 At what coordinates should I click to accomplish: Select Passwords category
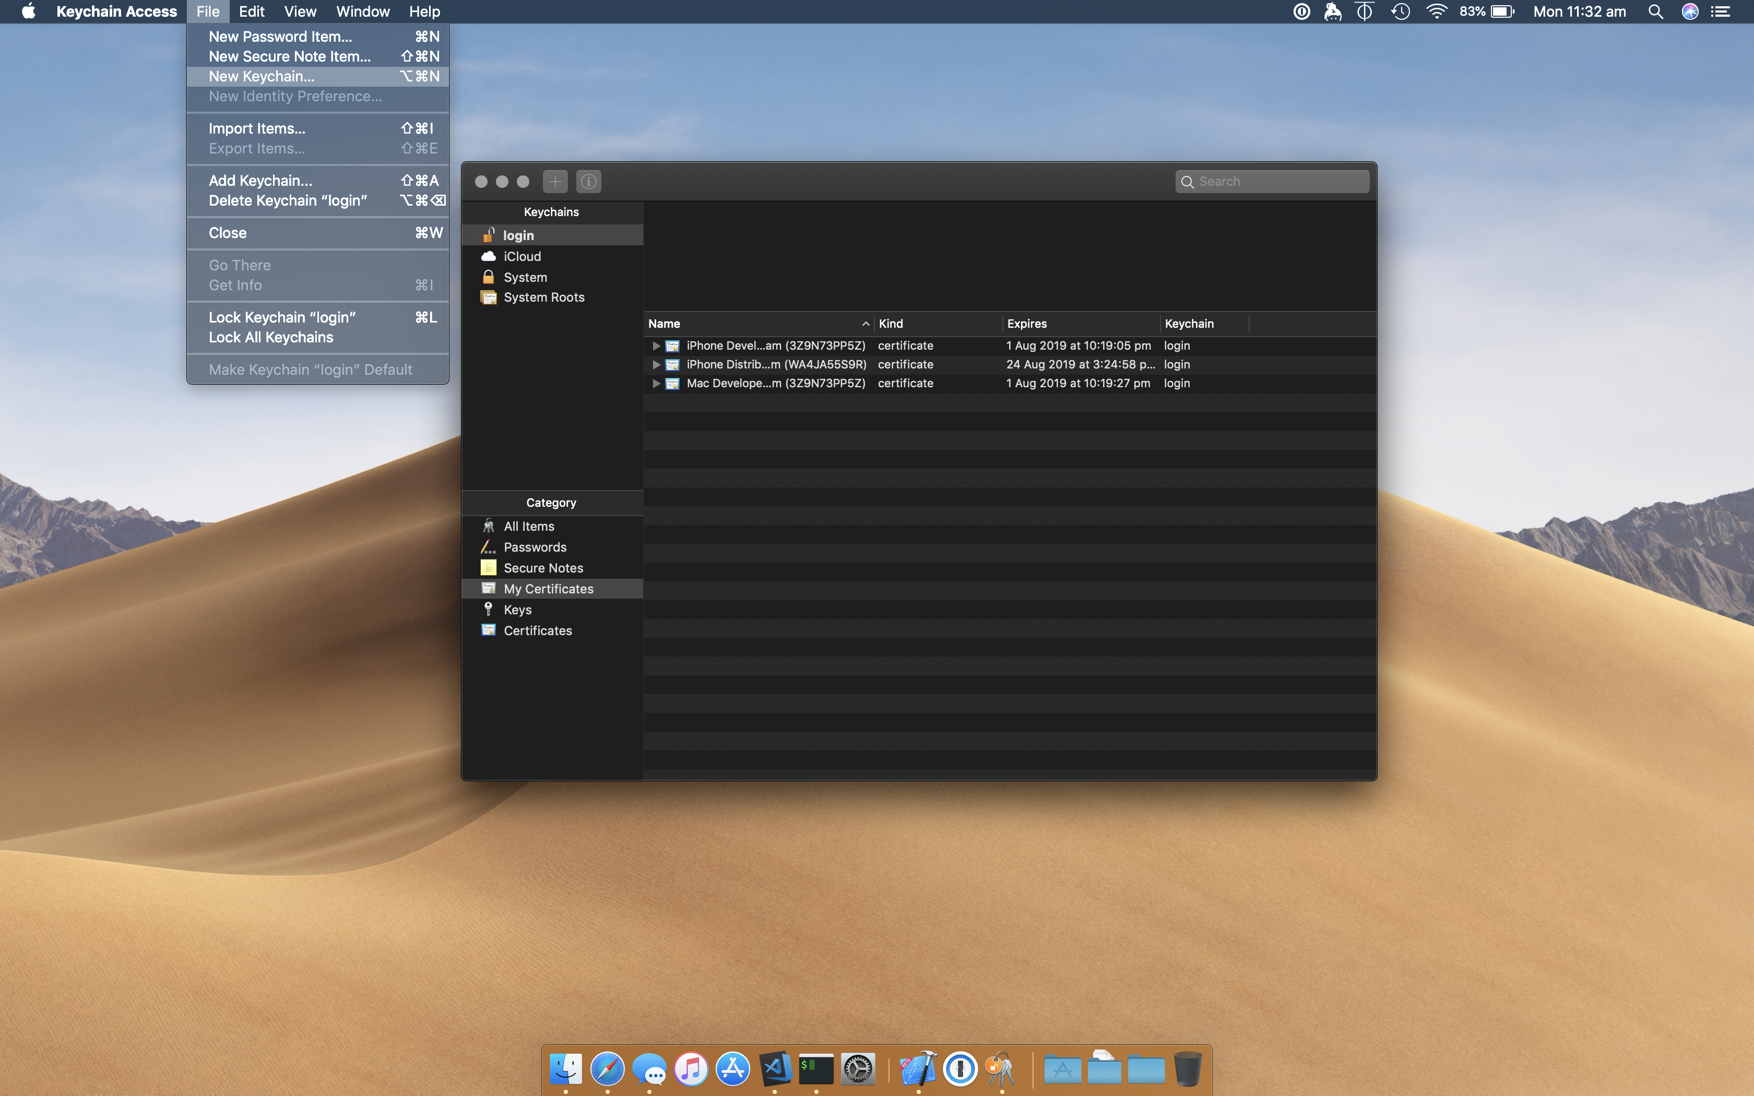[x=552, y=547]
